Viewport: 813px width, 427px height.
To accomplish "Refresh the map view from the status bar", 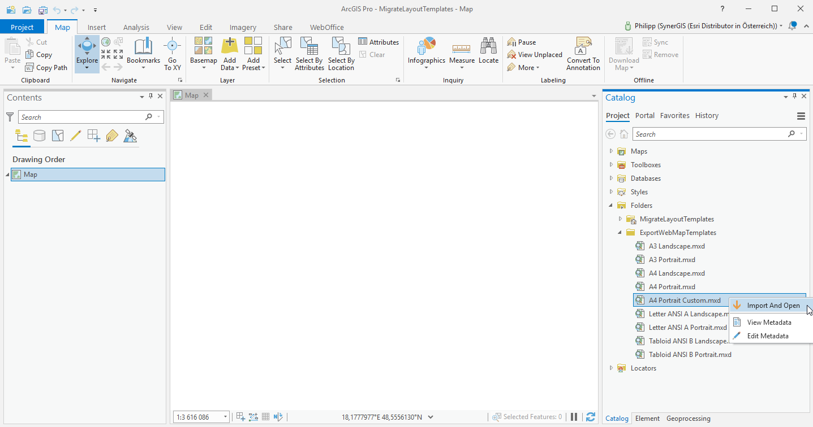I will 590,416.
